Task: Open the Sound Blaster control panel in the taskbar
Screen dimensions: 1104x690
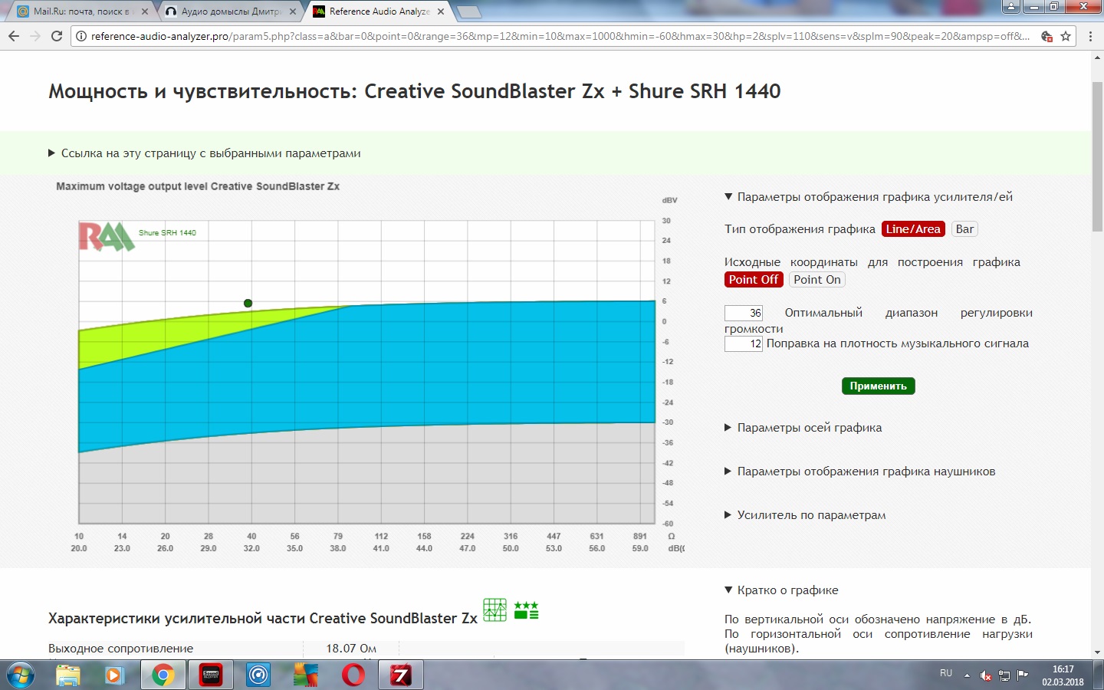Action: click(x=210, y=675)
